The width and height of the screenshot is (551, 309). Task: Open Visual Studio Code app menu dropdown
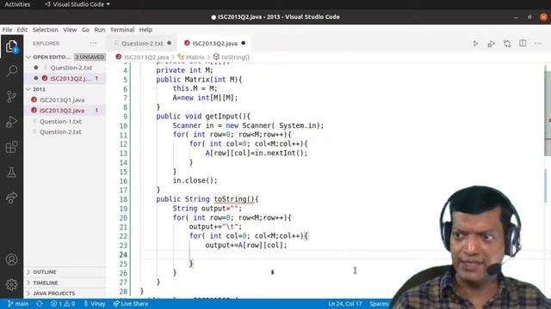(77, 4)
